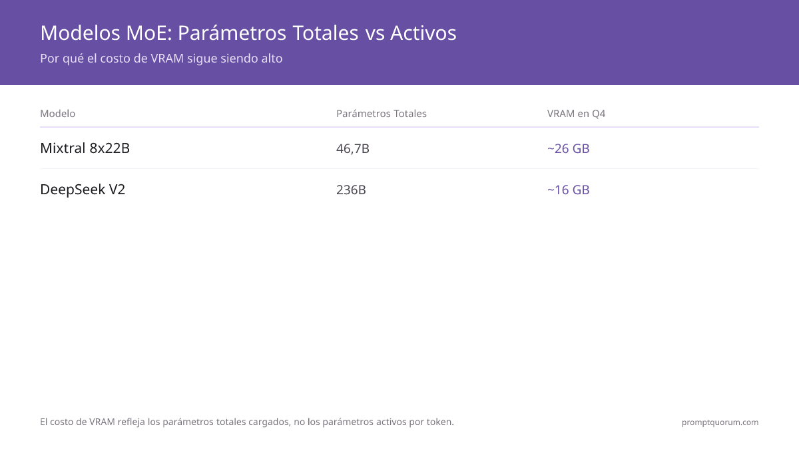
Task: Click the 46,7B parameter value
Action: 353,148
